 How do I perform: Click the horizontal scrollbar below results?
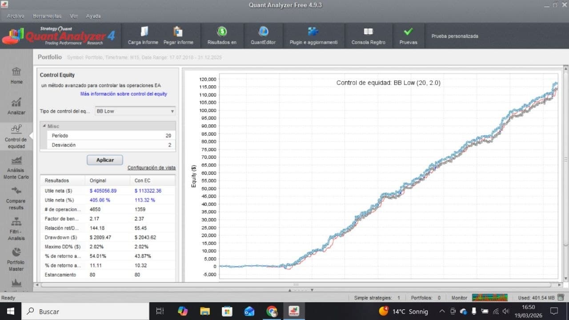296,284
